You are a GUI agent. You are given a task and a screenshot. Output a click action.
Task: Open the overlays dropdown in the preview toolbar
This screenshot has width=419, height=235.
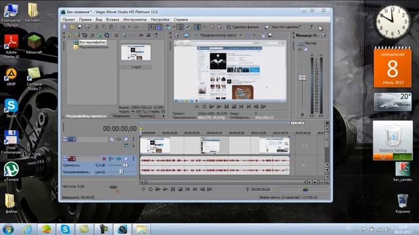click(254, 35)
